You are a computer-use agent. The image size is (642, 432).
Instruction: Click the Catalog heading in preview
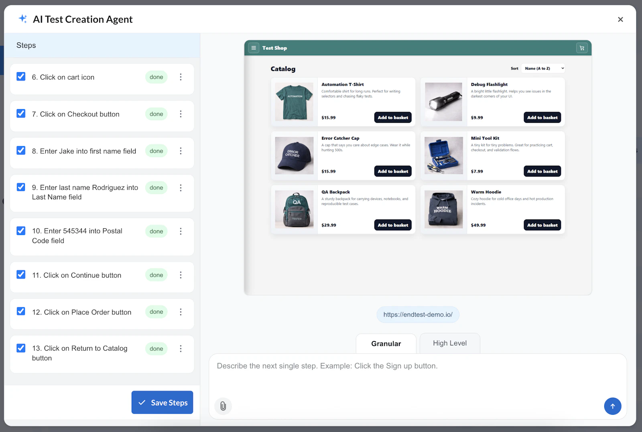pyautogui.click(x=283, y=69)
